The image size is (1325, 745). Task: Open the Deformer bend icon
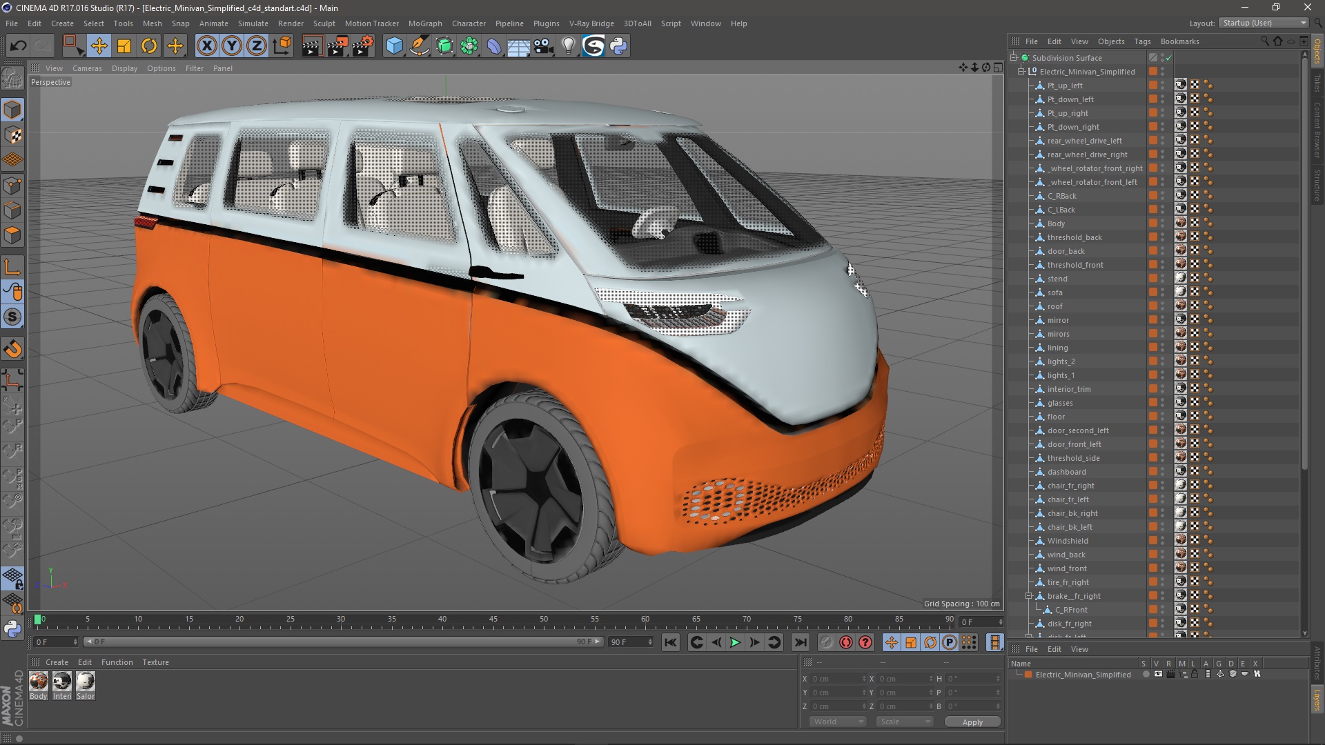coord(494,46)
